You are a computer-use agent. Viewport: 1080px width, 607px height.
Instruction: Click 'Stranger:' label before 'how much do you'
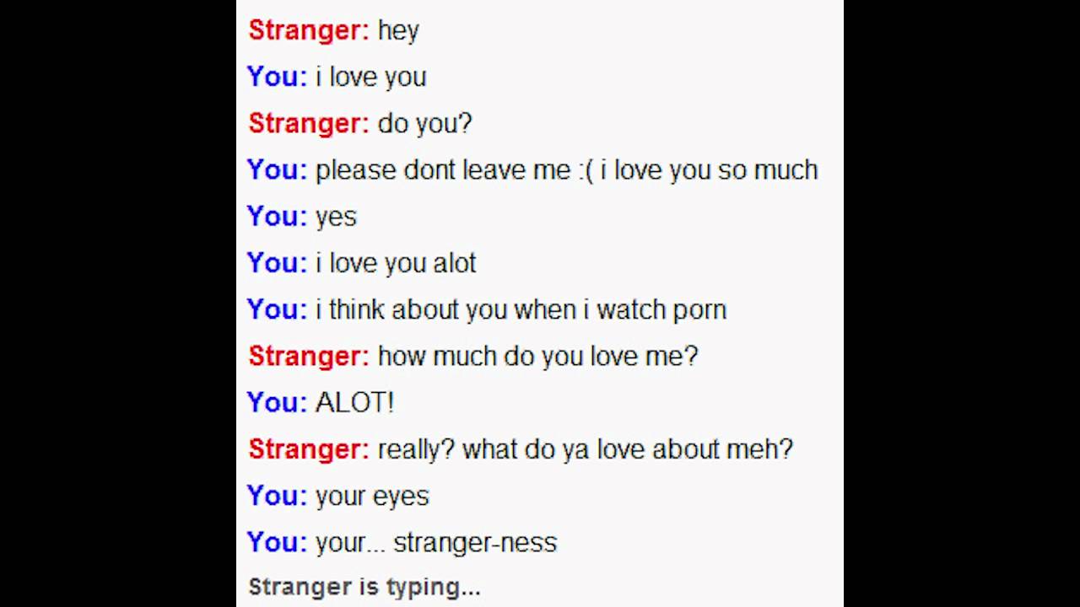309,356
